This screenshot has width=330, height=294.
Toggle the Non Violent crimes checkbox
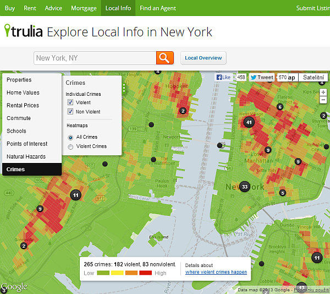click(70, 111)
